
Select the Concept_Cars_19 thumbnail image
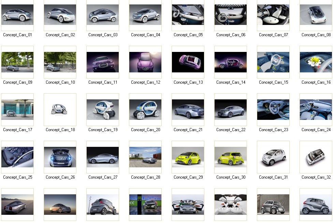pyautogui.click(x=103, y=110)
